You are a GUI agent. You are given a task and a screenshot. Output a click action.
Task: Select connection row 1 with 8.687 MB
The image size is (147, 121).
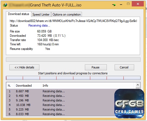coord(61,91)
